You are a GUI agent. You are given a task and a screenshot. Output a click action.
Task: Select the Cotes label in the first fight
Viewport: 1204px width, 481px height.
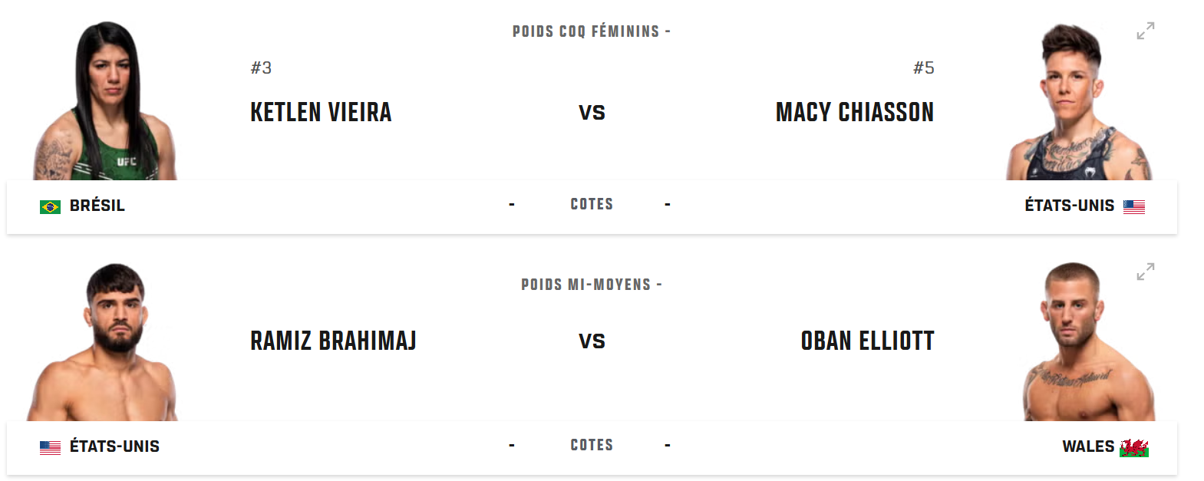tap(592, 204)
